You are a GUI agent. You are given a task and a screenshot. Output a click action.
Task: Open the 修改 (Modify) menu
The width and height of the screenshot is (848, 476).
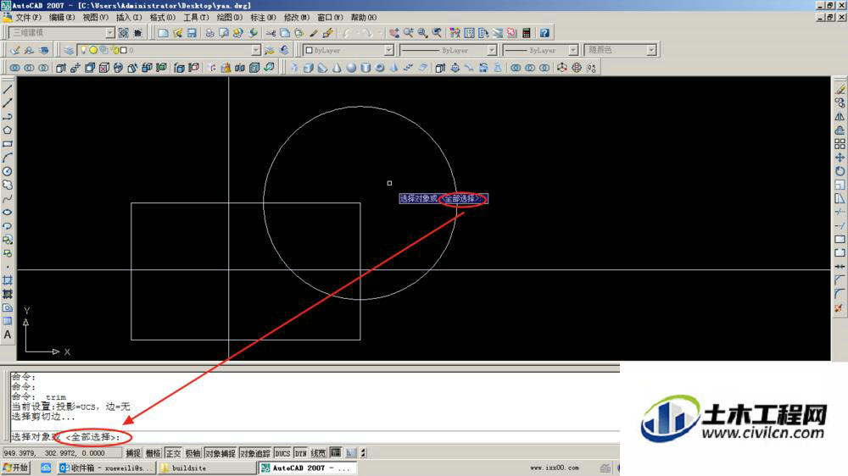(296, 18)
